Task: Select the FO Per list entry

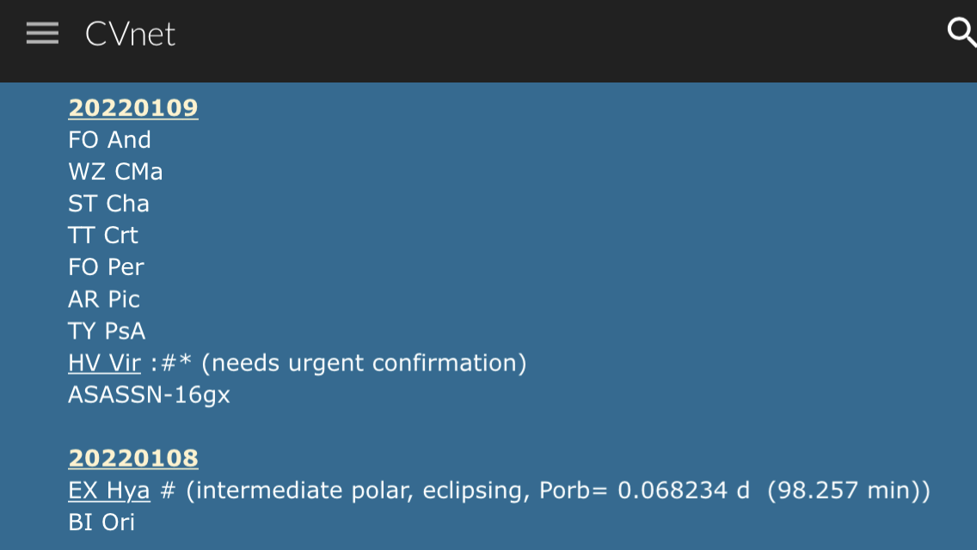Action: coord(106,267)
